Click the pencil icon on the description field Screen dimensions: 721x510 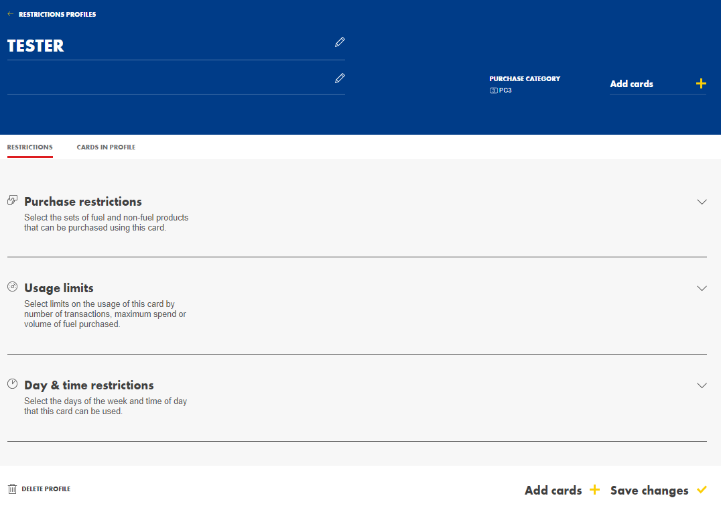point(340,78)
